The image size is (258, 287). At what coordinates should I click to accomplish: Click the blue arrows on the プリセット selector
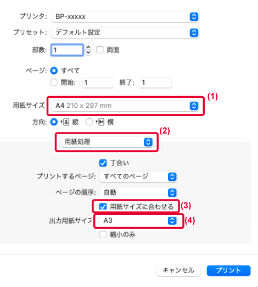click(x=194, y=33)
